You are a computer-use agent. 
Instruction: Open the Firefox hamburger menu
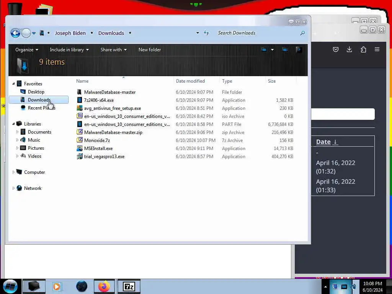[377, 49]
